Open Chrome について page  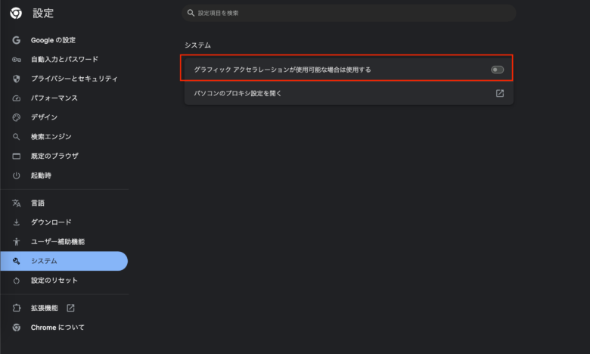[57, 328]
